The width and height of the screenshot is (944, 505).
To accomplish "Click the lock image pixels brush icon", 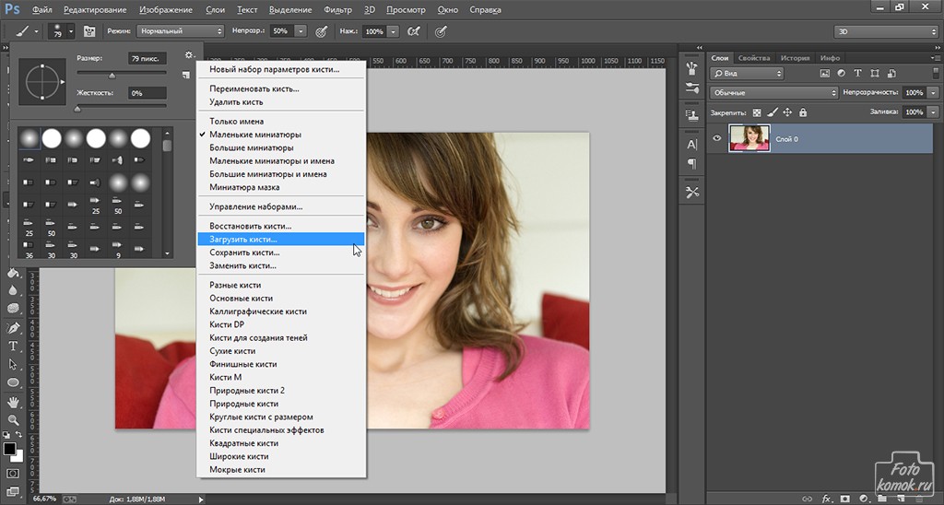I will pyautogui.click(x=772, y=112).
